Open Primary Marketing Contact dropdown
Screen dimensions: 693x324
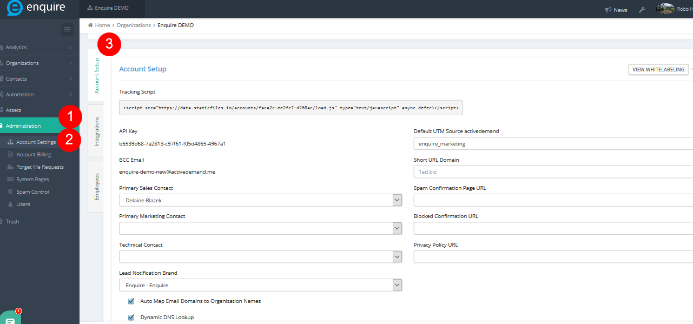coord(261,228)
